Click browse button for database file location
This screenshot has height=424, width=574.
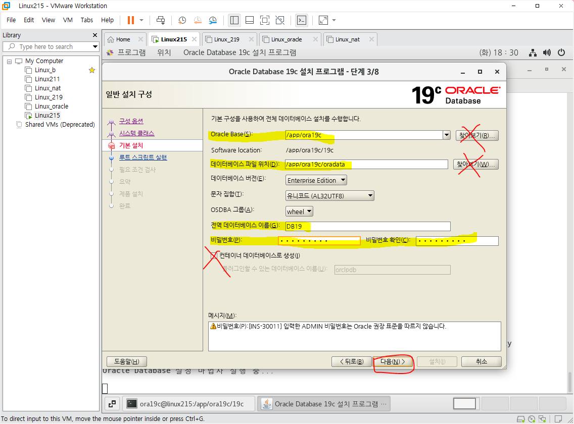coord(475,164)
